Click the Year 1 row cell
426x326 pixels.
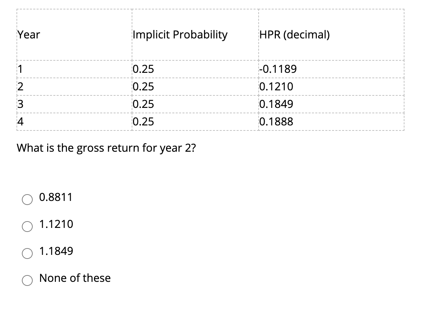point(20,69)
